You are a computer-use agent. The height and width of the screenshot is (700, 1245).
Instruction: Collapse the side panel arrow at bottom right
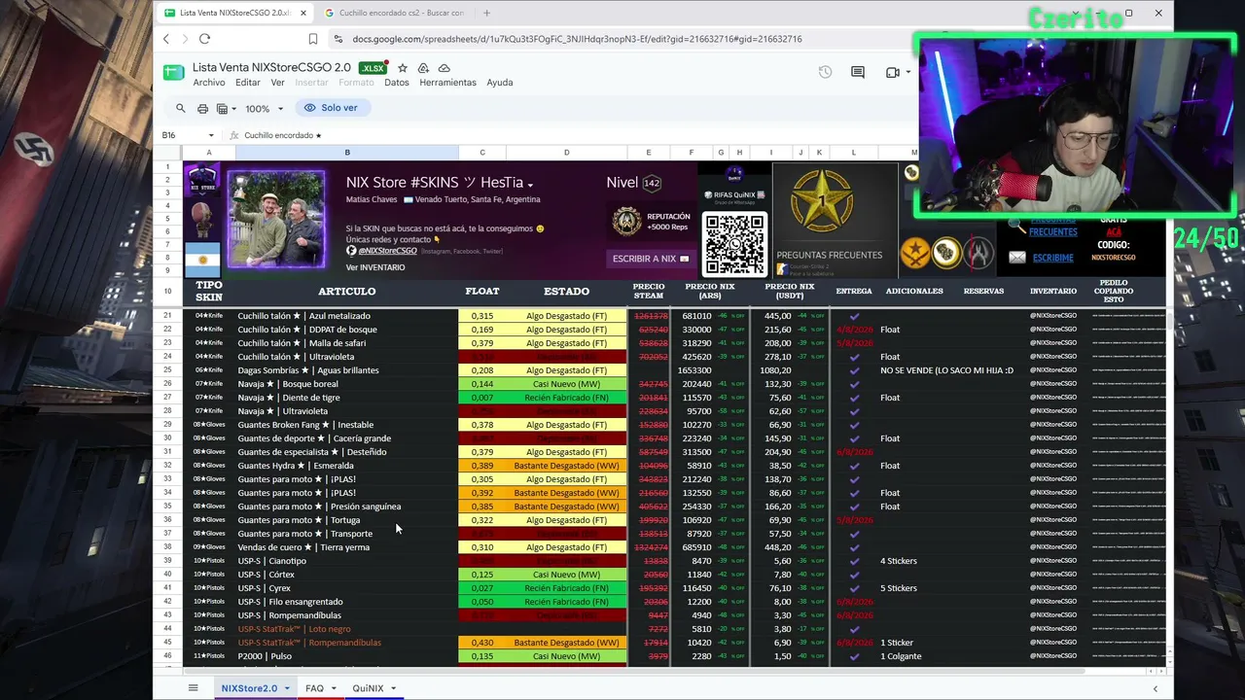1156,688
